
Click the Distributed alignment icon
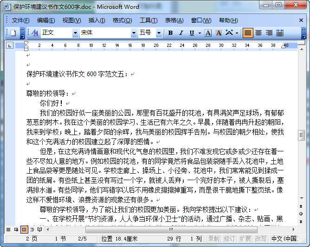click(x=280, y=33)
